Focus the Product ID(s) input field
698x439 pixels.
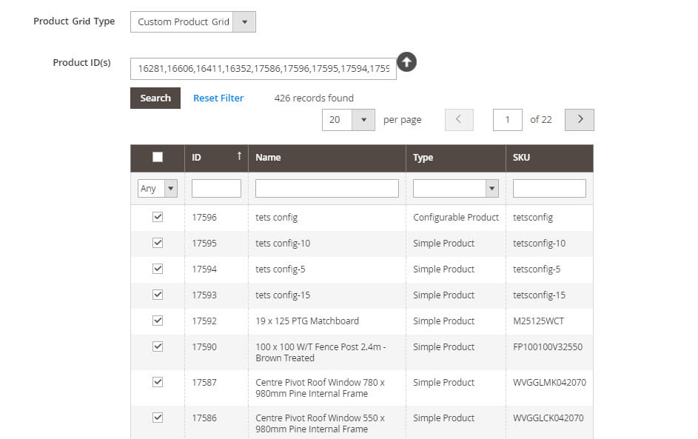[263, 69]
